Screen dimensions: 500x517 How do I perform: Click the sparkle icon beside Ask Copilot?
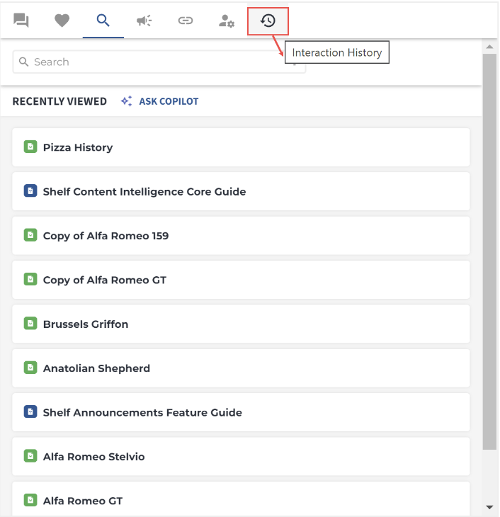pos(126,101)
